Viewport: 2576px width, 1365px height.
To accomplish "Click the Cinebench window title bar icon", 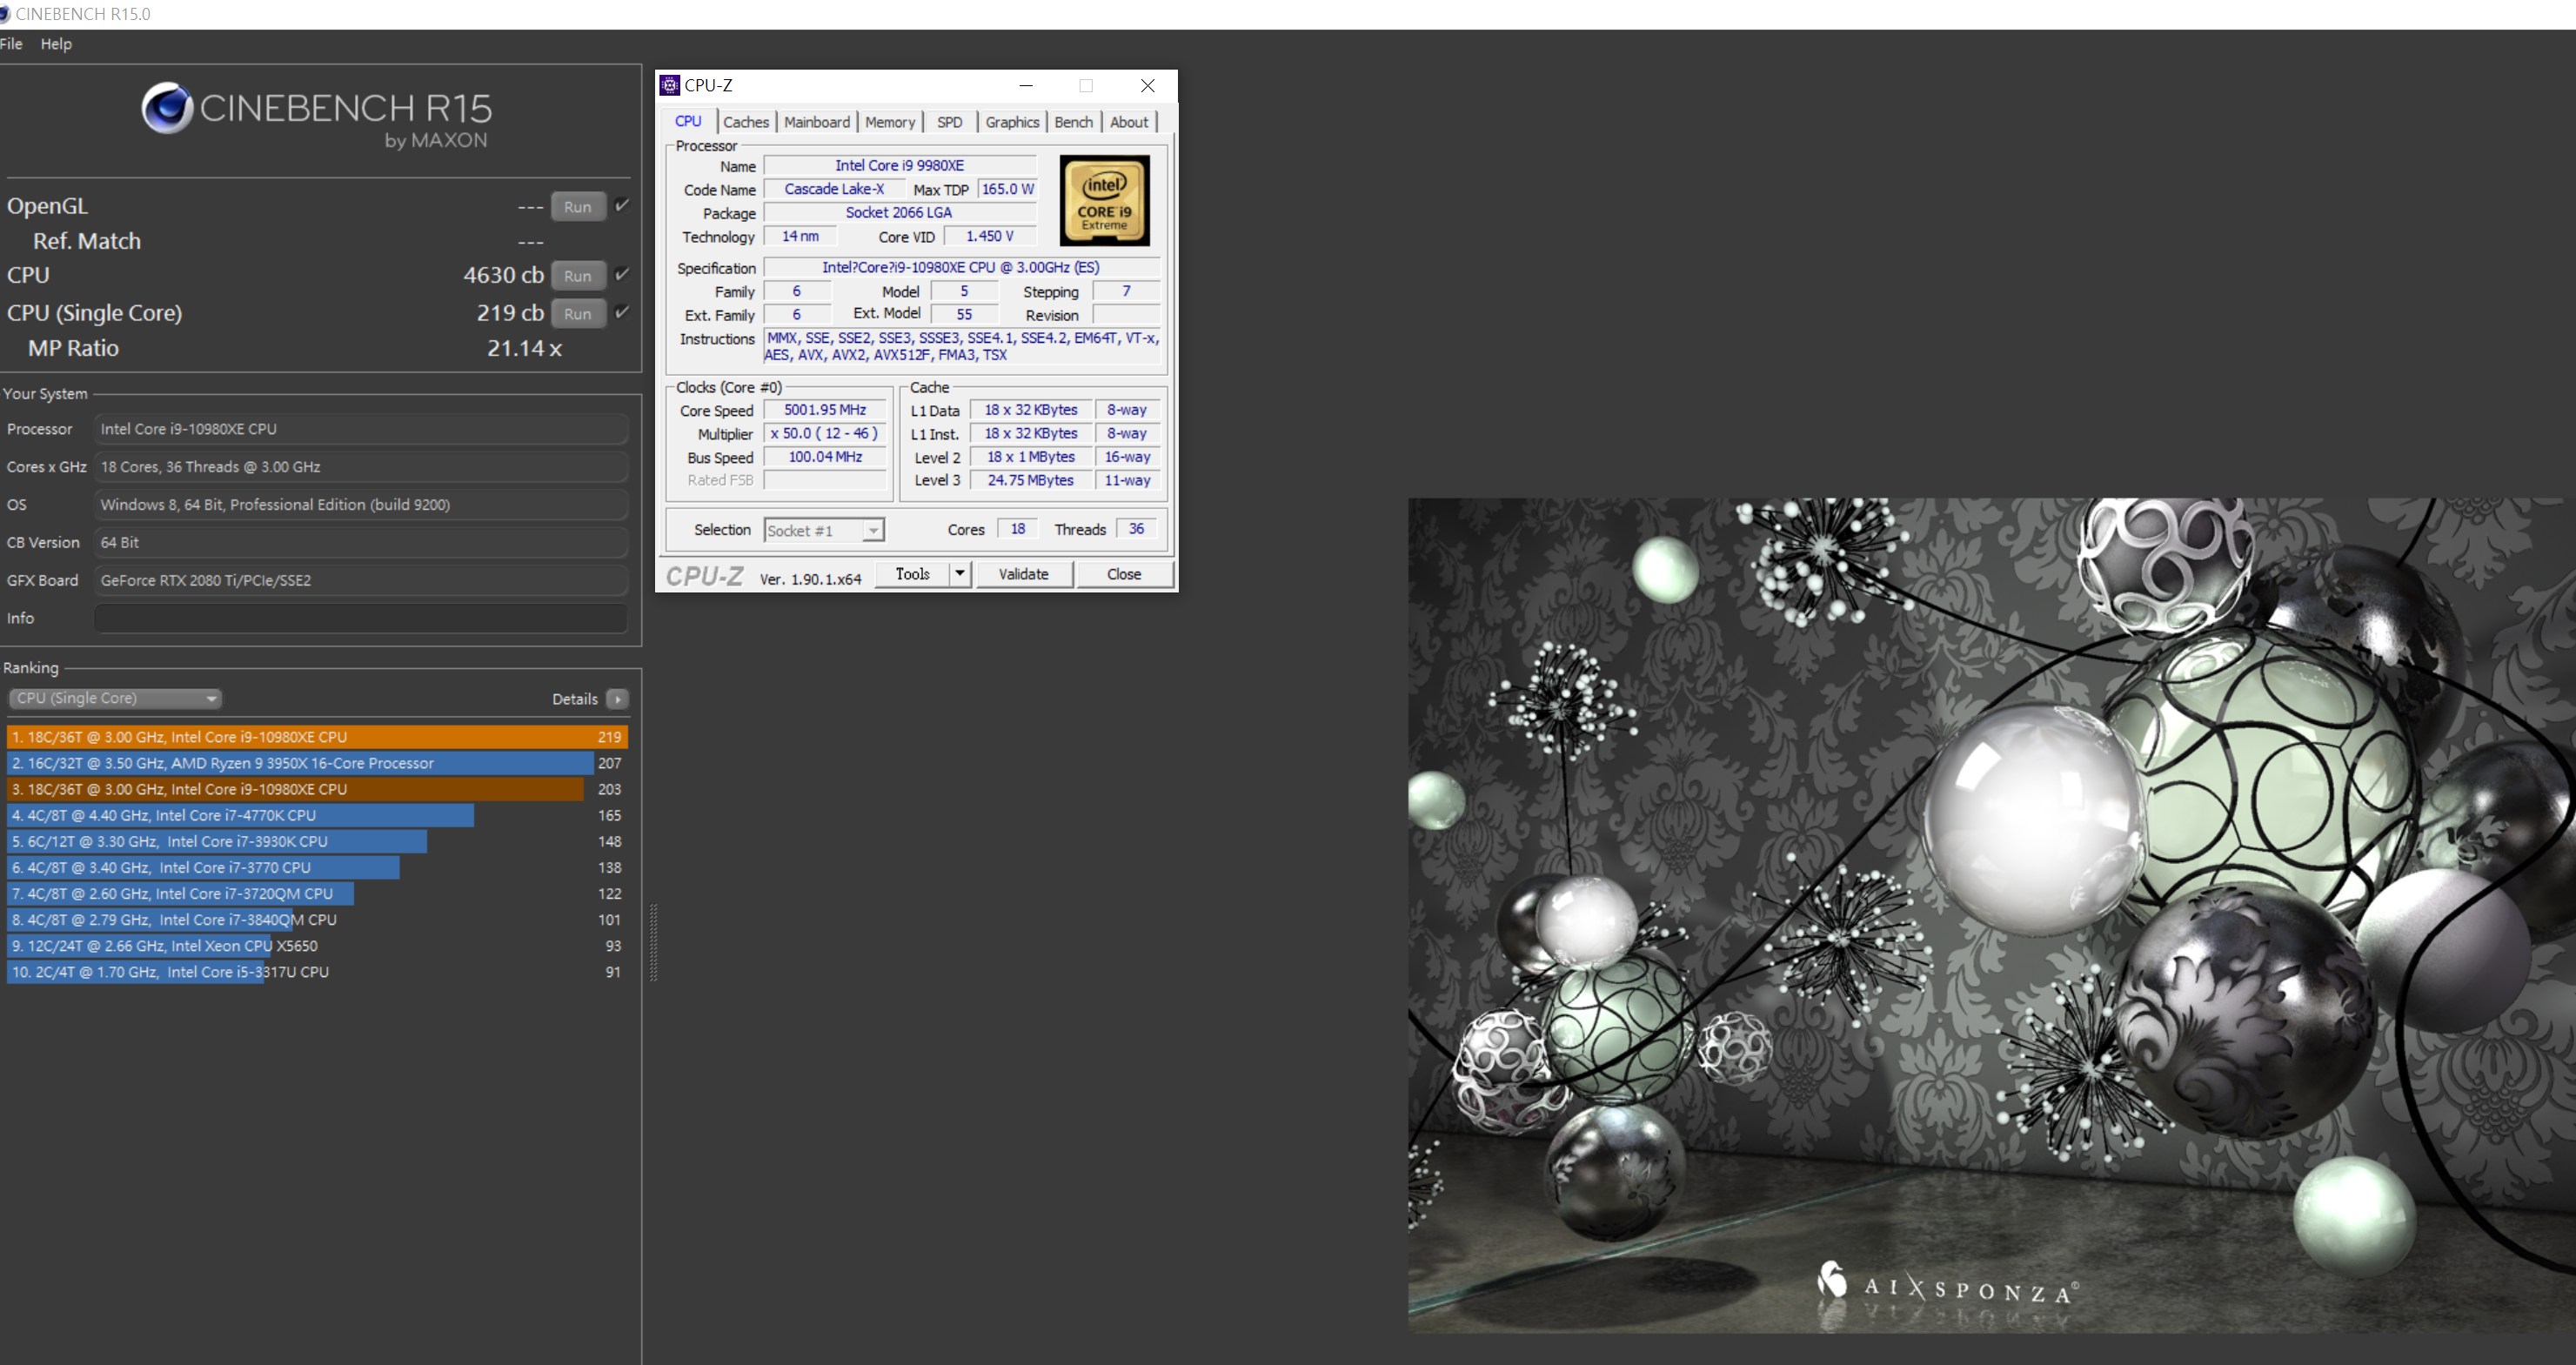I will (x=5, y=14).
